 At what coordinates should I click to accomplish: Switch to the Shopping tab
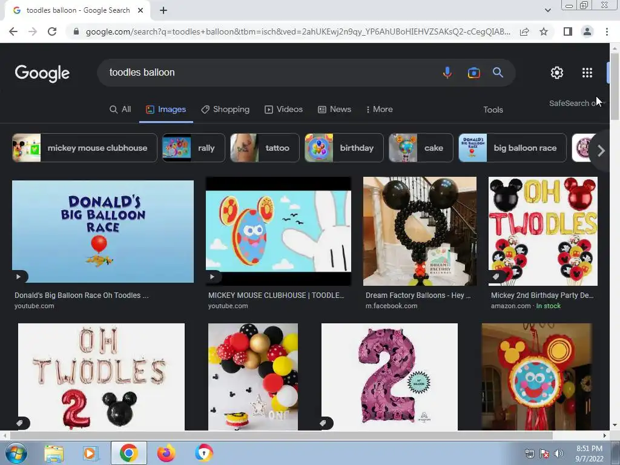(x=225, y=110)
